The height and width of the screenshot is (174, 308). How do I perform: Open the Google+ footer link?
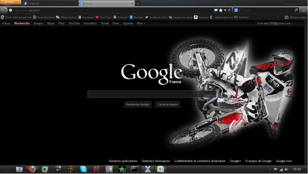[235, 161]
